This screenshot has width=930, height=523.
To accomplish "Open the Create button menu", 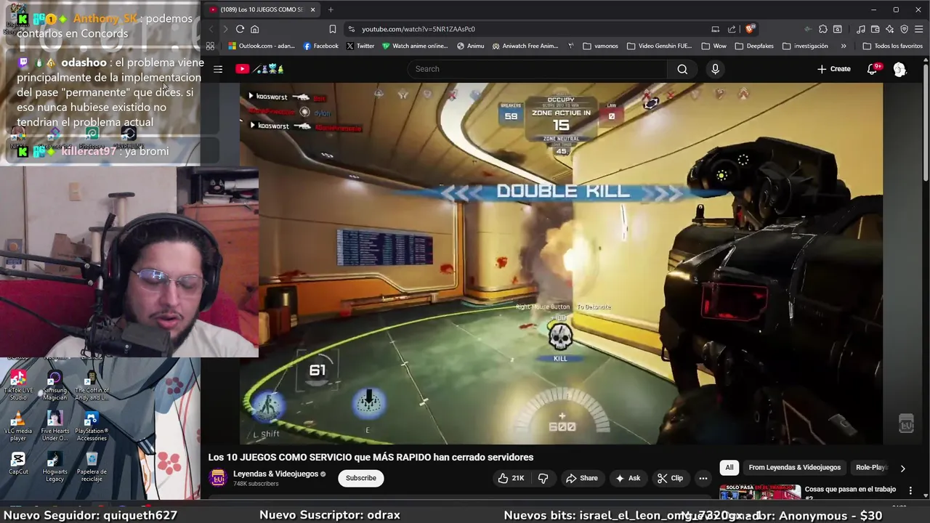I will point(833,69).
